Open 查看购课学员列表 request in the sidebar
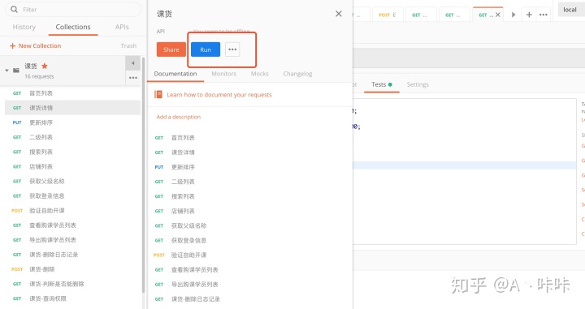585x309 pixels. coord(73,225)
